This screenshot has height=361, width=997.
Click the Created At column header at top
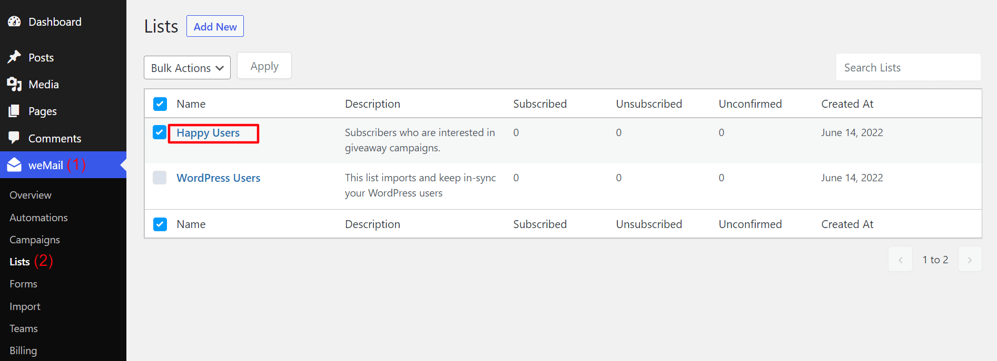pyautogui.click(x=847, y=104)
